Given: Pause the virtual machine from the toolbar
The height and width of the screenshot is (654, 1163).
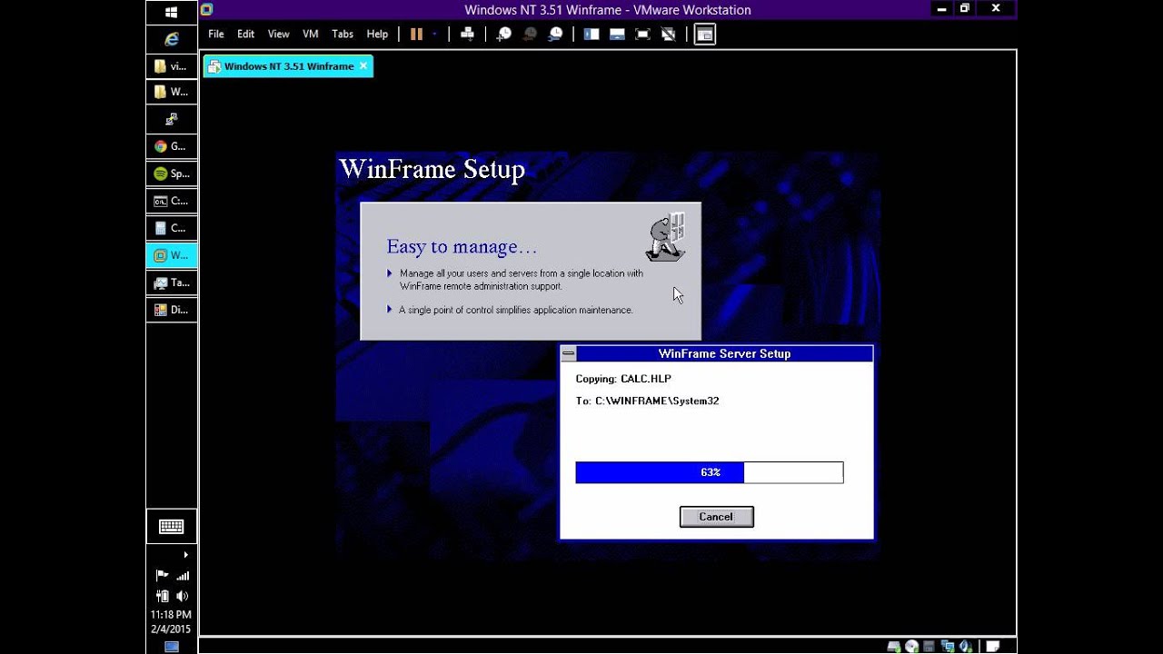Looking at the screenshot, I should coord(416,34).
